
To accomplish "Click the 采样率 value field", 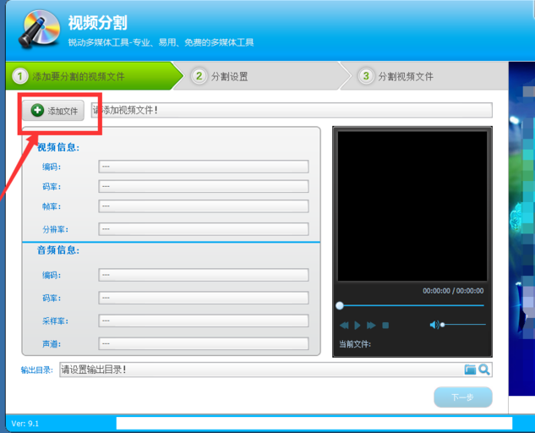I will click(x=204, y=321).
